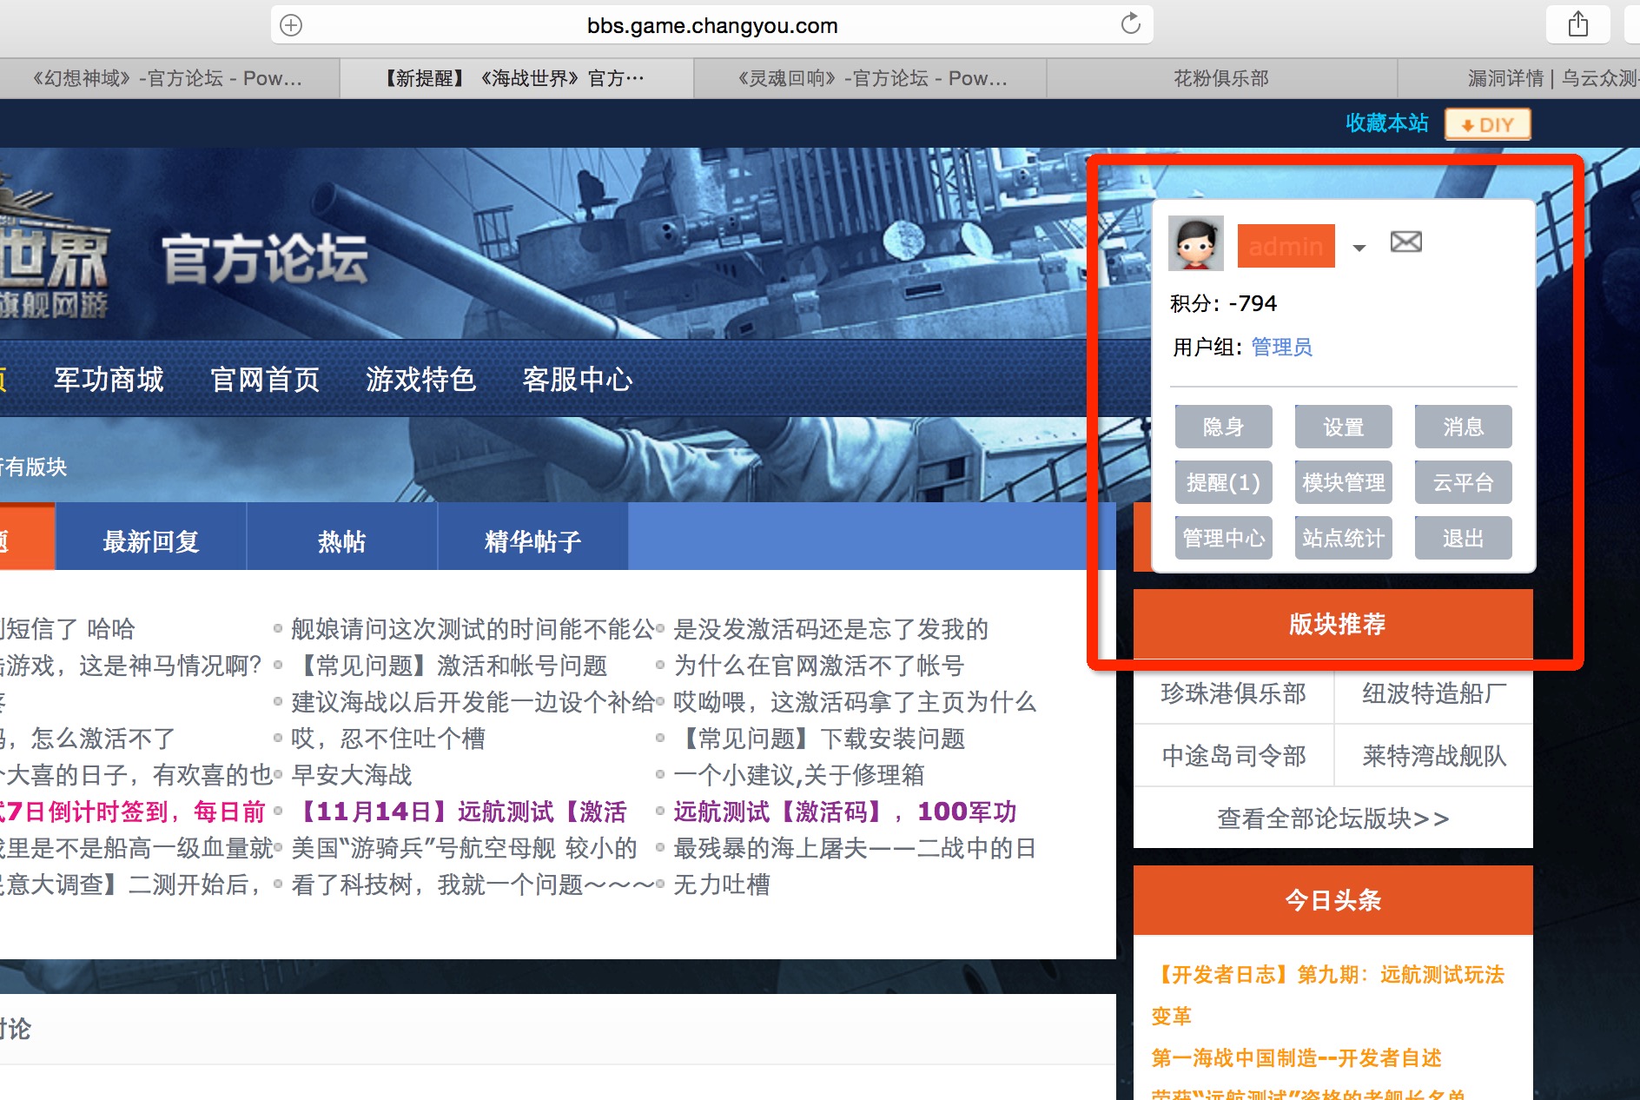Viewport: 1640px width, 1100px height.
Task: Open post 无力吐槽
Action: [722, 884]
